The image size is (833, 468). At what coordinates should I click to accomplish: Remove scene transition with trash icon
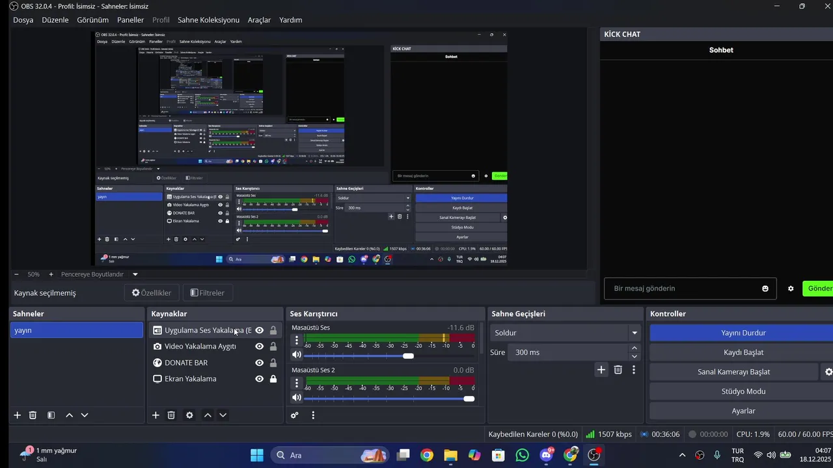[618, 370]
